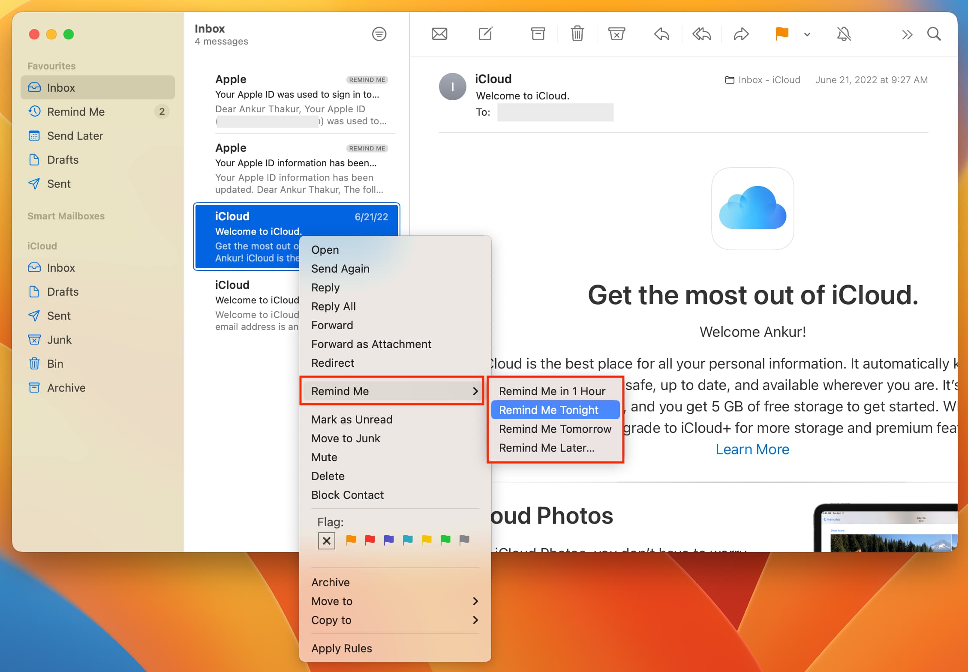Choose Apply Rules
Viewport: 968px width, 672px height.
coord(395,648)
